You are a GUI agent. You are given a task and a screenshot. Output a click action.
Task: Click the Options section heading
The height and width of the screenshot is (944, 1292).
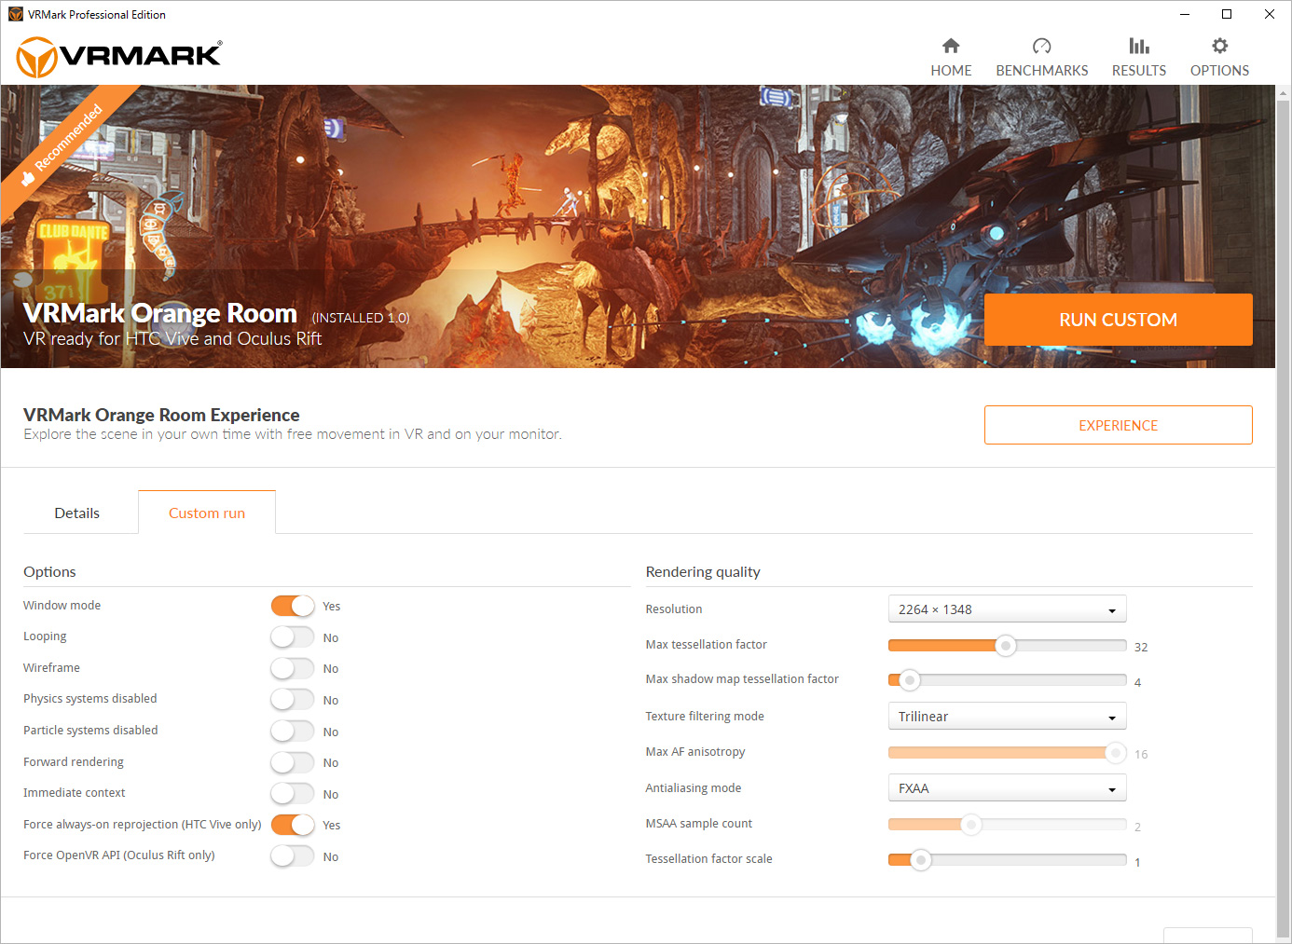(x=49, y=571)
